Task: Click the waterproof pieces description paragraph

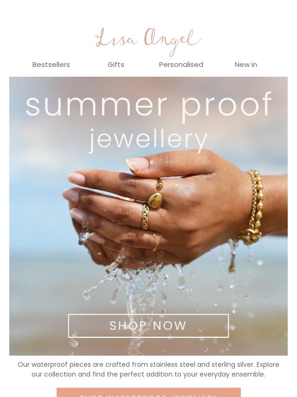Action: click(148, 370)
